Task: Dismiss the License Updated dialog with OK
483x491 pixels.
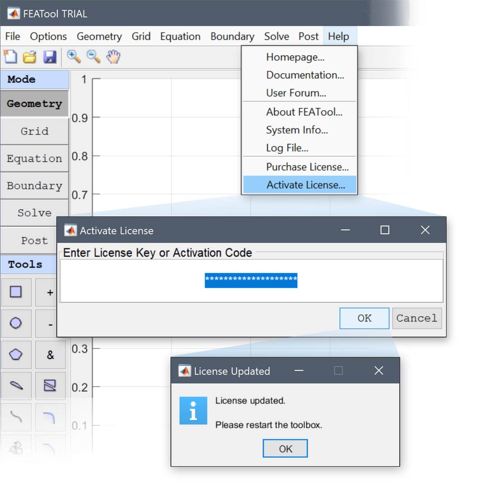Action: click(x=285, y=448)
